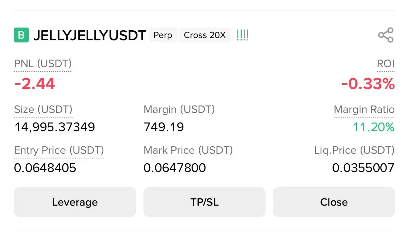Select the Cross 20X margin mode tag

pyautogui.click(x=204, y=35)
